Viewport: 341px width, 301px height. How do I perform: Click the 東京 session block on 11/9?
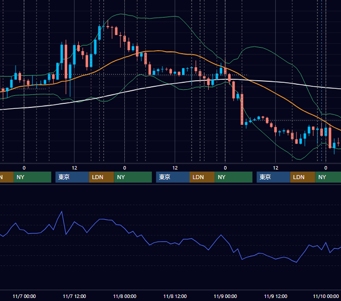tap(273, 177)
